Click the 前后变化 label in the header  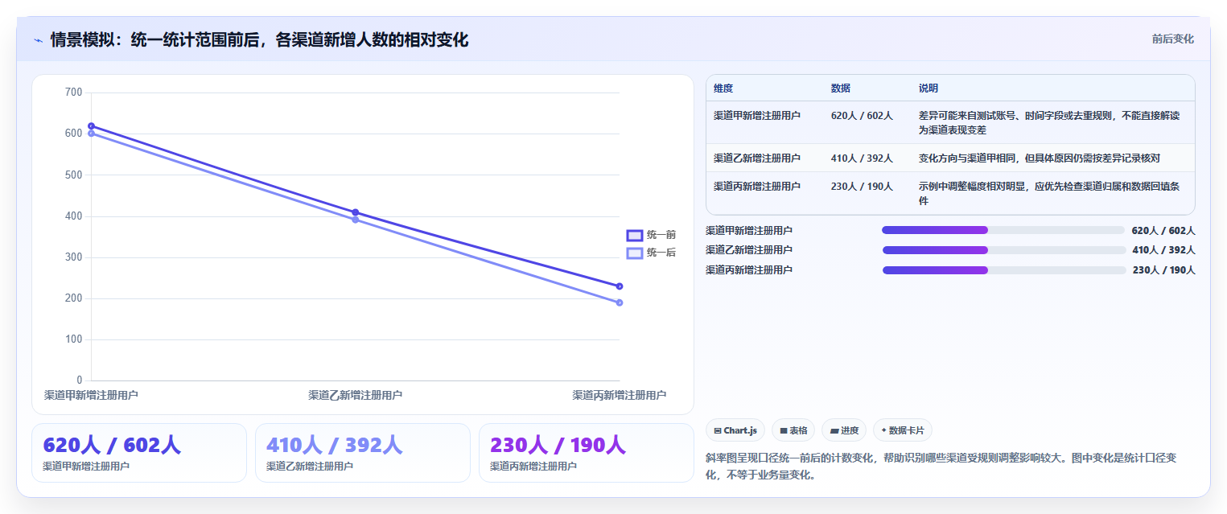(1172, 39)
